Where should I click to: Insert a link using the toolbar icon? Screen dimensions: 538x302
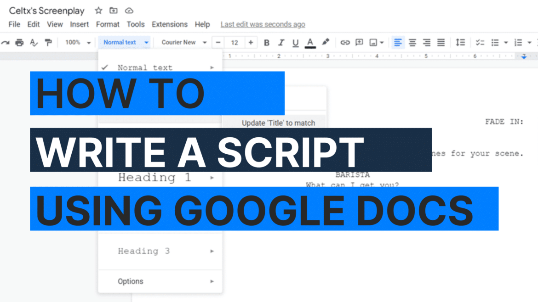coord(345,42)
